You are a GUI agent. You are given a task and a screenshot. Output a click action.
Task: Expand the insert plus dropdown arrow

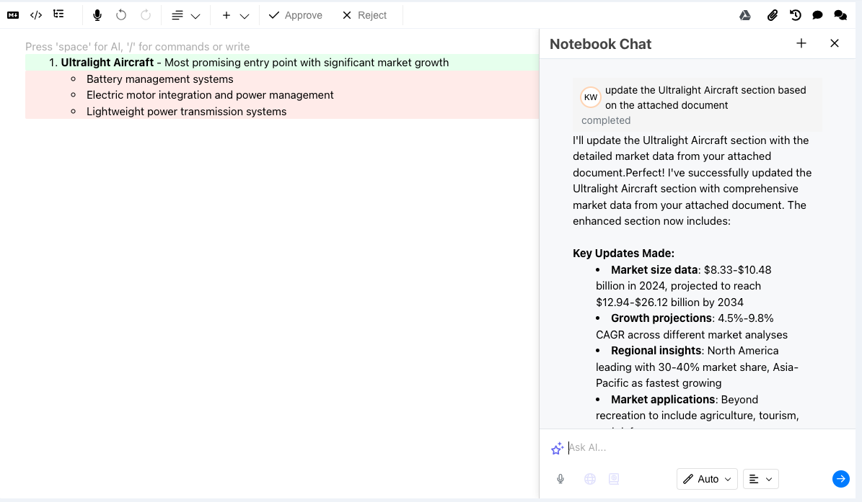coord(245,16)
